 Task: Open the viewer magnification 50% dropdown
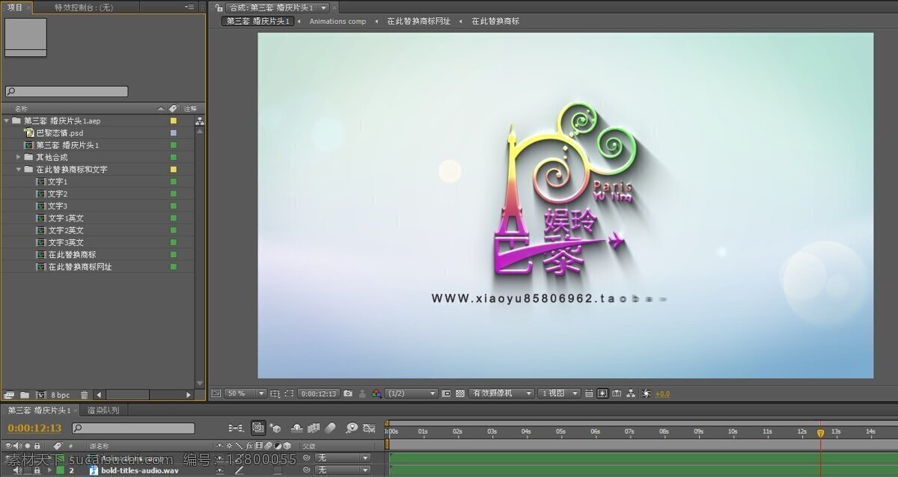click(x=245, y=393)
